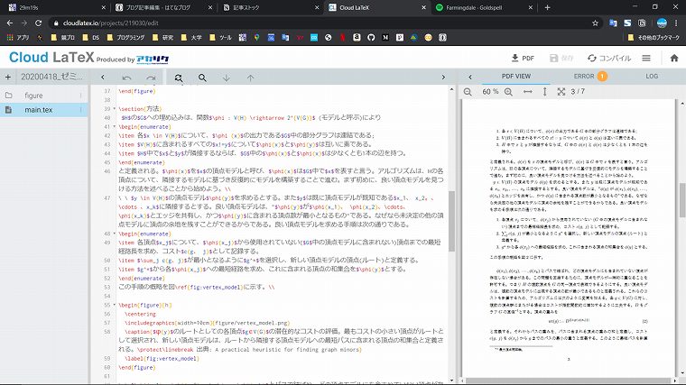
Task: Jump to the next search result (down arrow)
Action: pyautogui.click(x=227, y=78)
